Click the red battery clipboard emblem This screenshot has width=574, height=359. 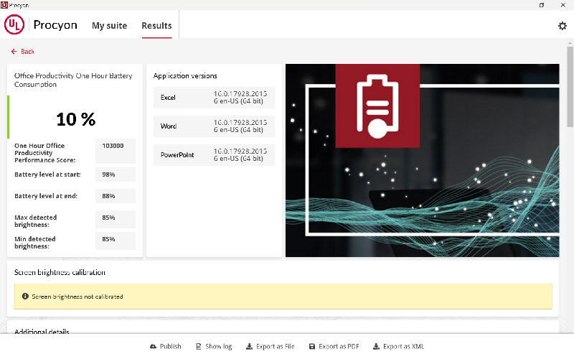(x=377, y=106)
